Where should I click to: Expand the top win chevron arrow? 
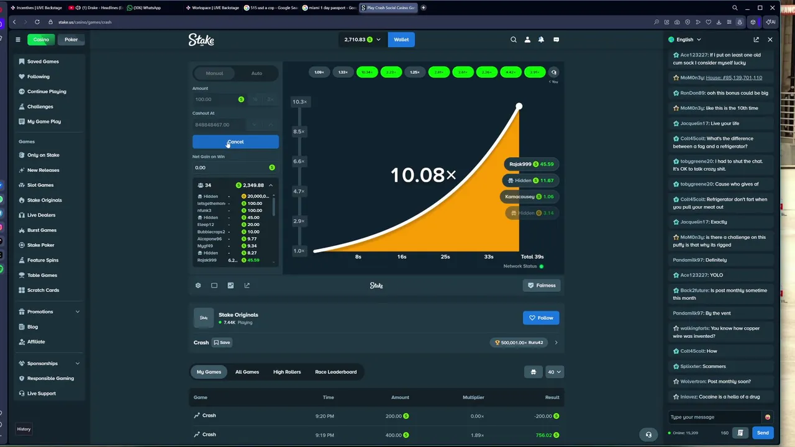[x=556, y=343]
